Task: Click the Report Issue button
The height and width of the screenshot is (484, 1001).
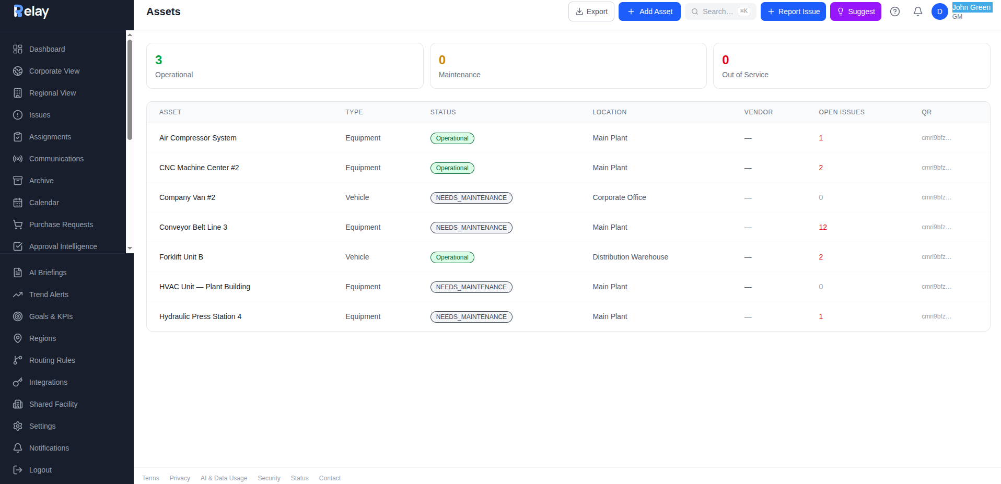Action: (x=793, y=11)
